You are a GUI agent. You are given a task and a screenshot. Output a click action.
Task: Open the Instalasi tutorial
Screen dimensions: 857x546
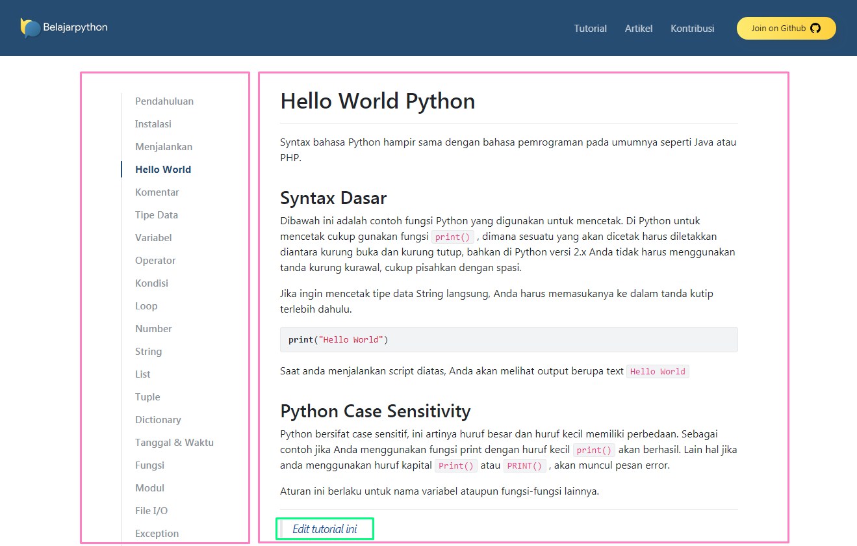point(153,124)
